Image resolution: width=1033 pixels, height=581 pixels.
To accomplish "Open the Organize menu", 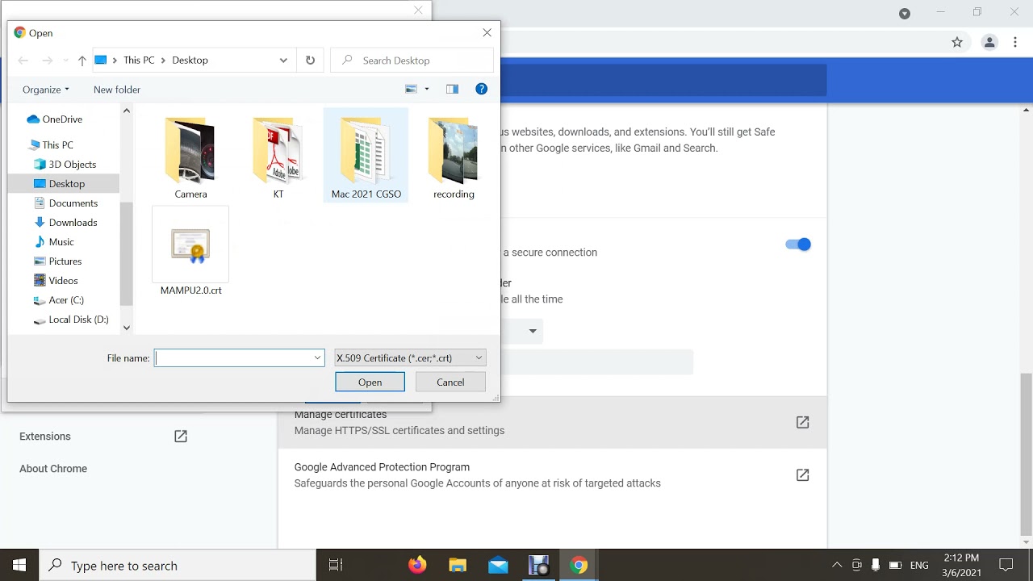I will click(x=46, y=90).
